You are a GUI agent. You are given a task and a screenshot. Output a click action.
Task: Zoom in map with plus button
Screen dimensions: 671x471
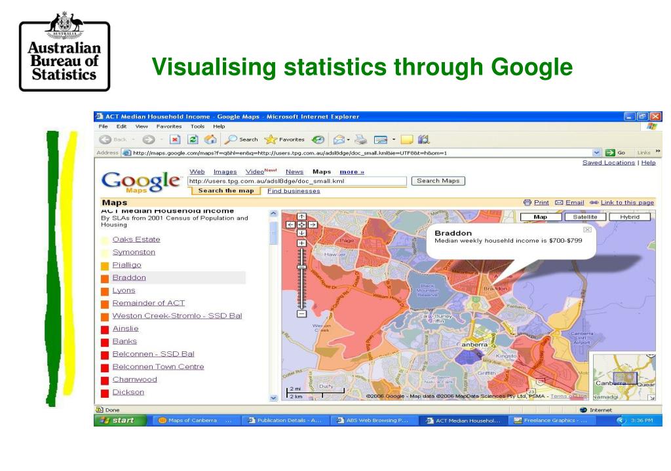301,243
